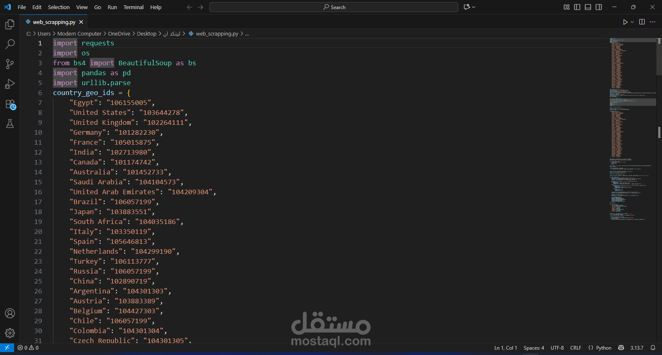The width and height of the screenshot is (662, 355).
Task: Select the web_scrapping.py editor tab
Action: pyautogui.click(x=54, y=22)
